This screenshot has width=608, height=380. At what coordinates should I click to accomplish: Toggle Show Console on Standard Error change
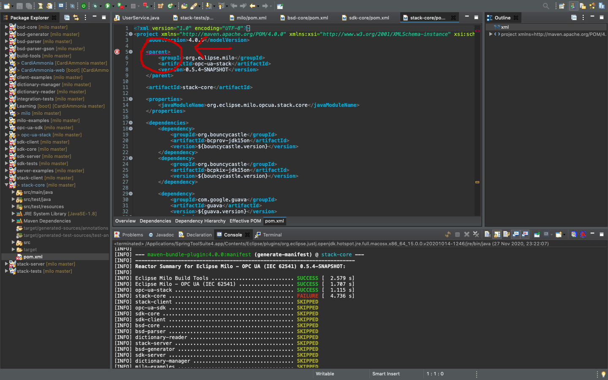pos(525,234)
